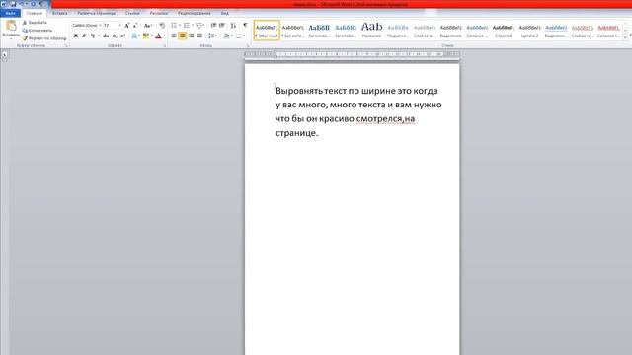Toggle Bold (Ж) formatting

pyautogui.click(x=75, y=35)
